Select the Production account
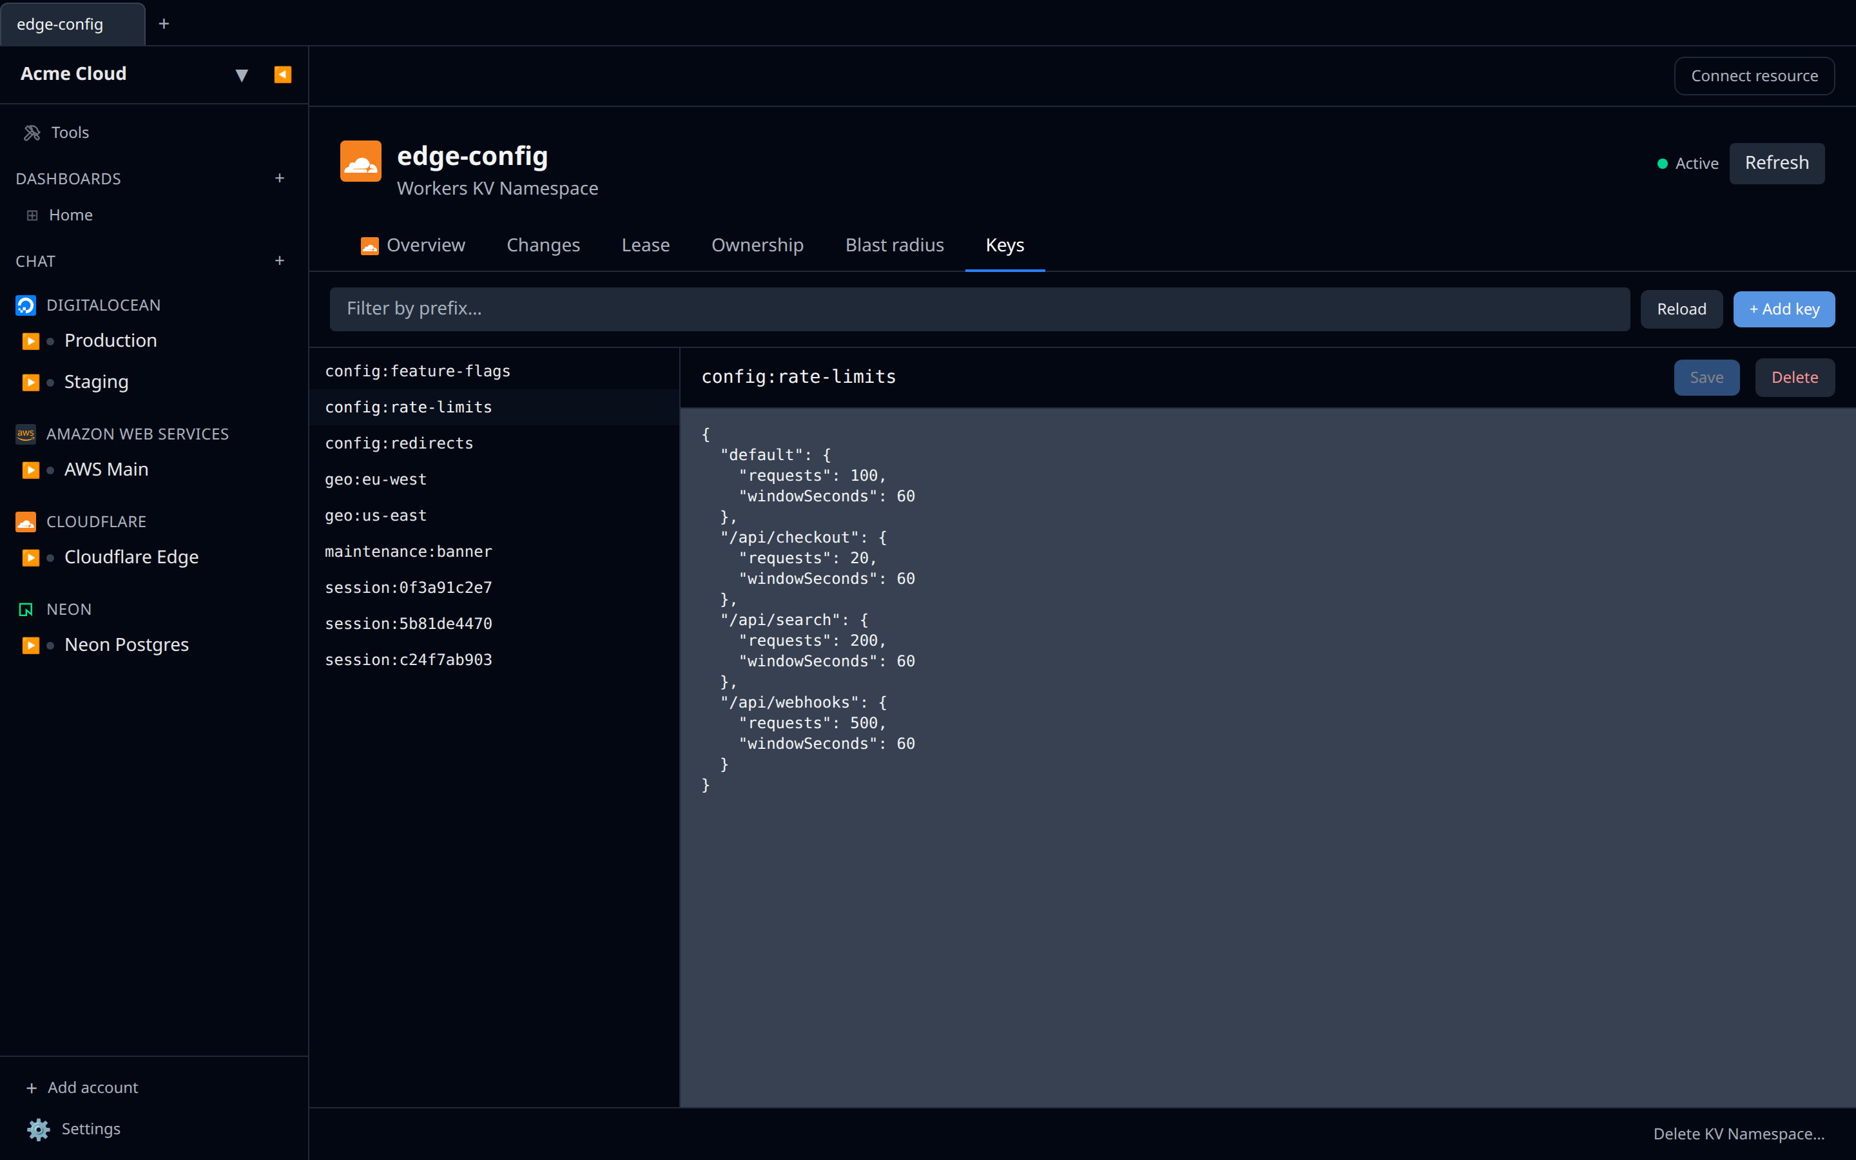The height and width of the screenshot is (1160, 1856). (x=110, y=341)
